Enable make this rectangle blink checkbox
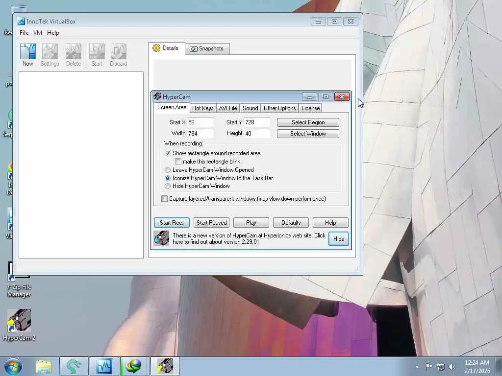 [178, 162]
